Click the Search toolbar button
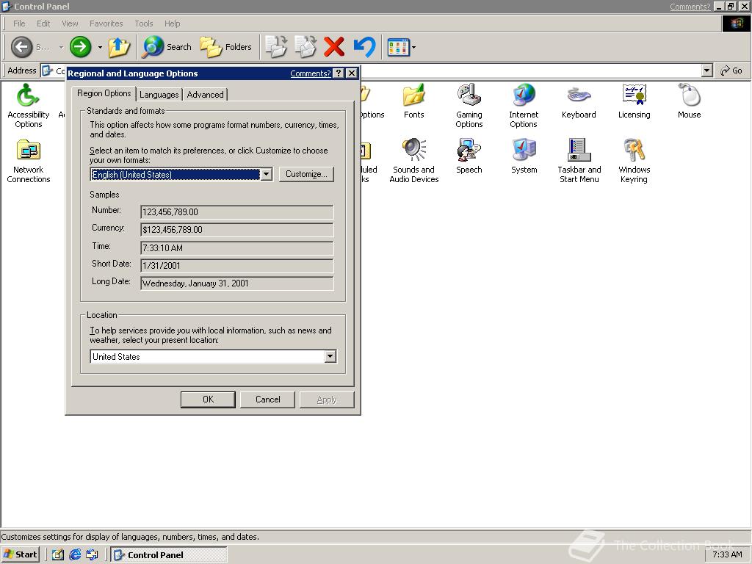The image size is (752, 564). (167, 47)
